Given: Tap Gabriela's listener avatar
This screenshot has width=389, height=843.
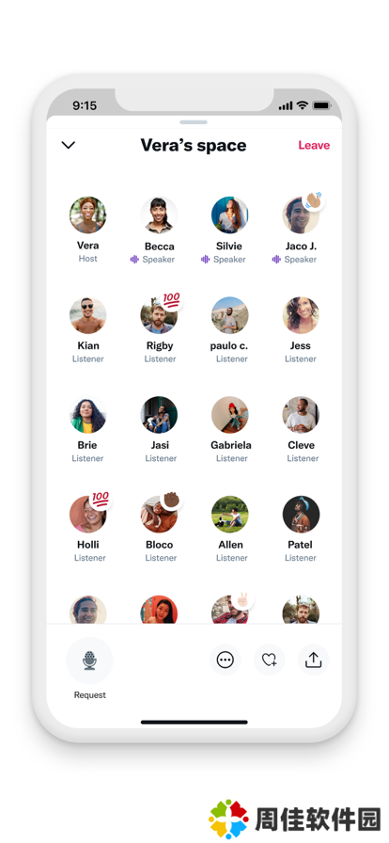Looking at the screenshot, I should [x=230, y=415].
